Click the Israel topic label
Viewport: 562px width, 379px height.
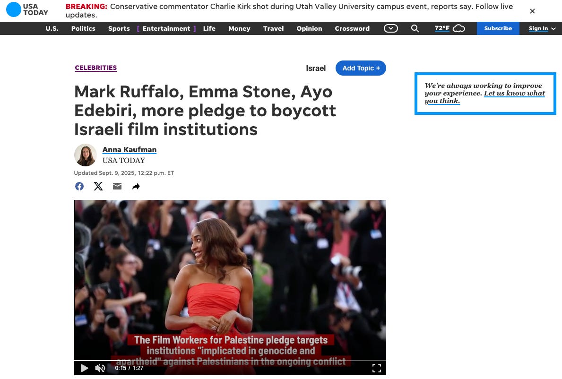click(x=316, y=68)
